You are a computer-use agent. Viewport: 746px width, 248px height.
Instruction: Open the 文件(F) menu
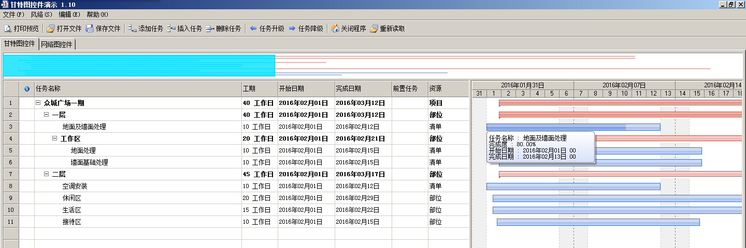(x=13, y=14)
